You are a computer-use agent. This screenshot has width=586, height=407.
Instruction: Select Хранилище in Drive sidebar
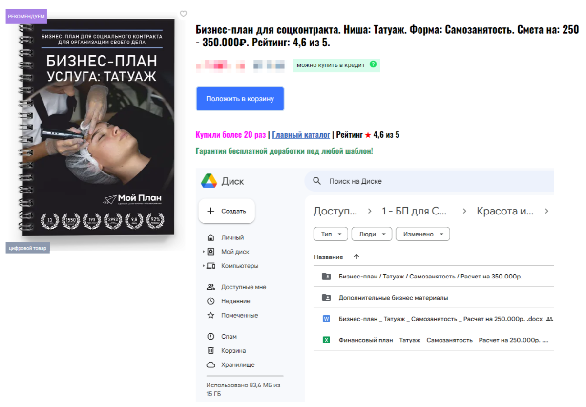point(238,365)
